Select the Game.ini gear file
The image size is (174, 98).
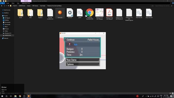(x=70, y=13)
